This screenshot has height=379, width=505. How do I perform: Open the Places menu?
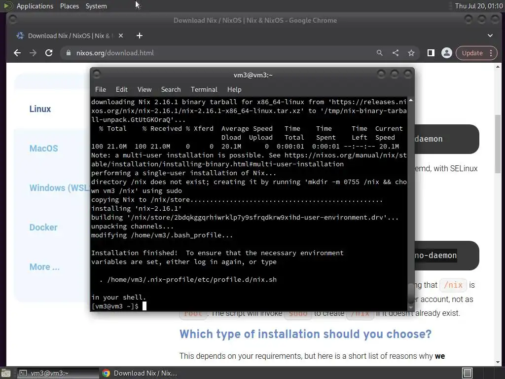(x=69, y=6)
